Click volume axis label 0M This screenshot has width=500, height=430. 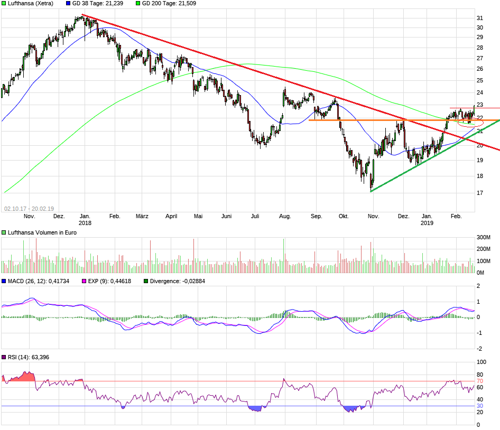(x=480, y=273)
